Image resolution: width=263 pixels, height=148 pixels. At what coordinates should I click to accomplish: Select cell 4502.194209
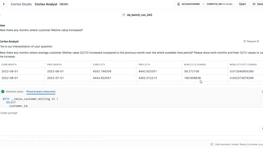102,71
